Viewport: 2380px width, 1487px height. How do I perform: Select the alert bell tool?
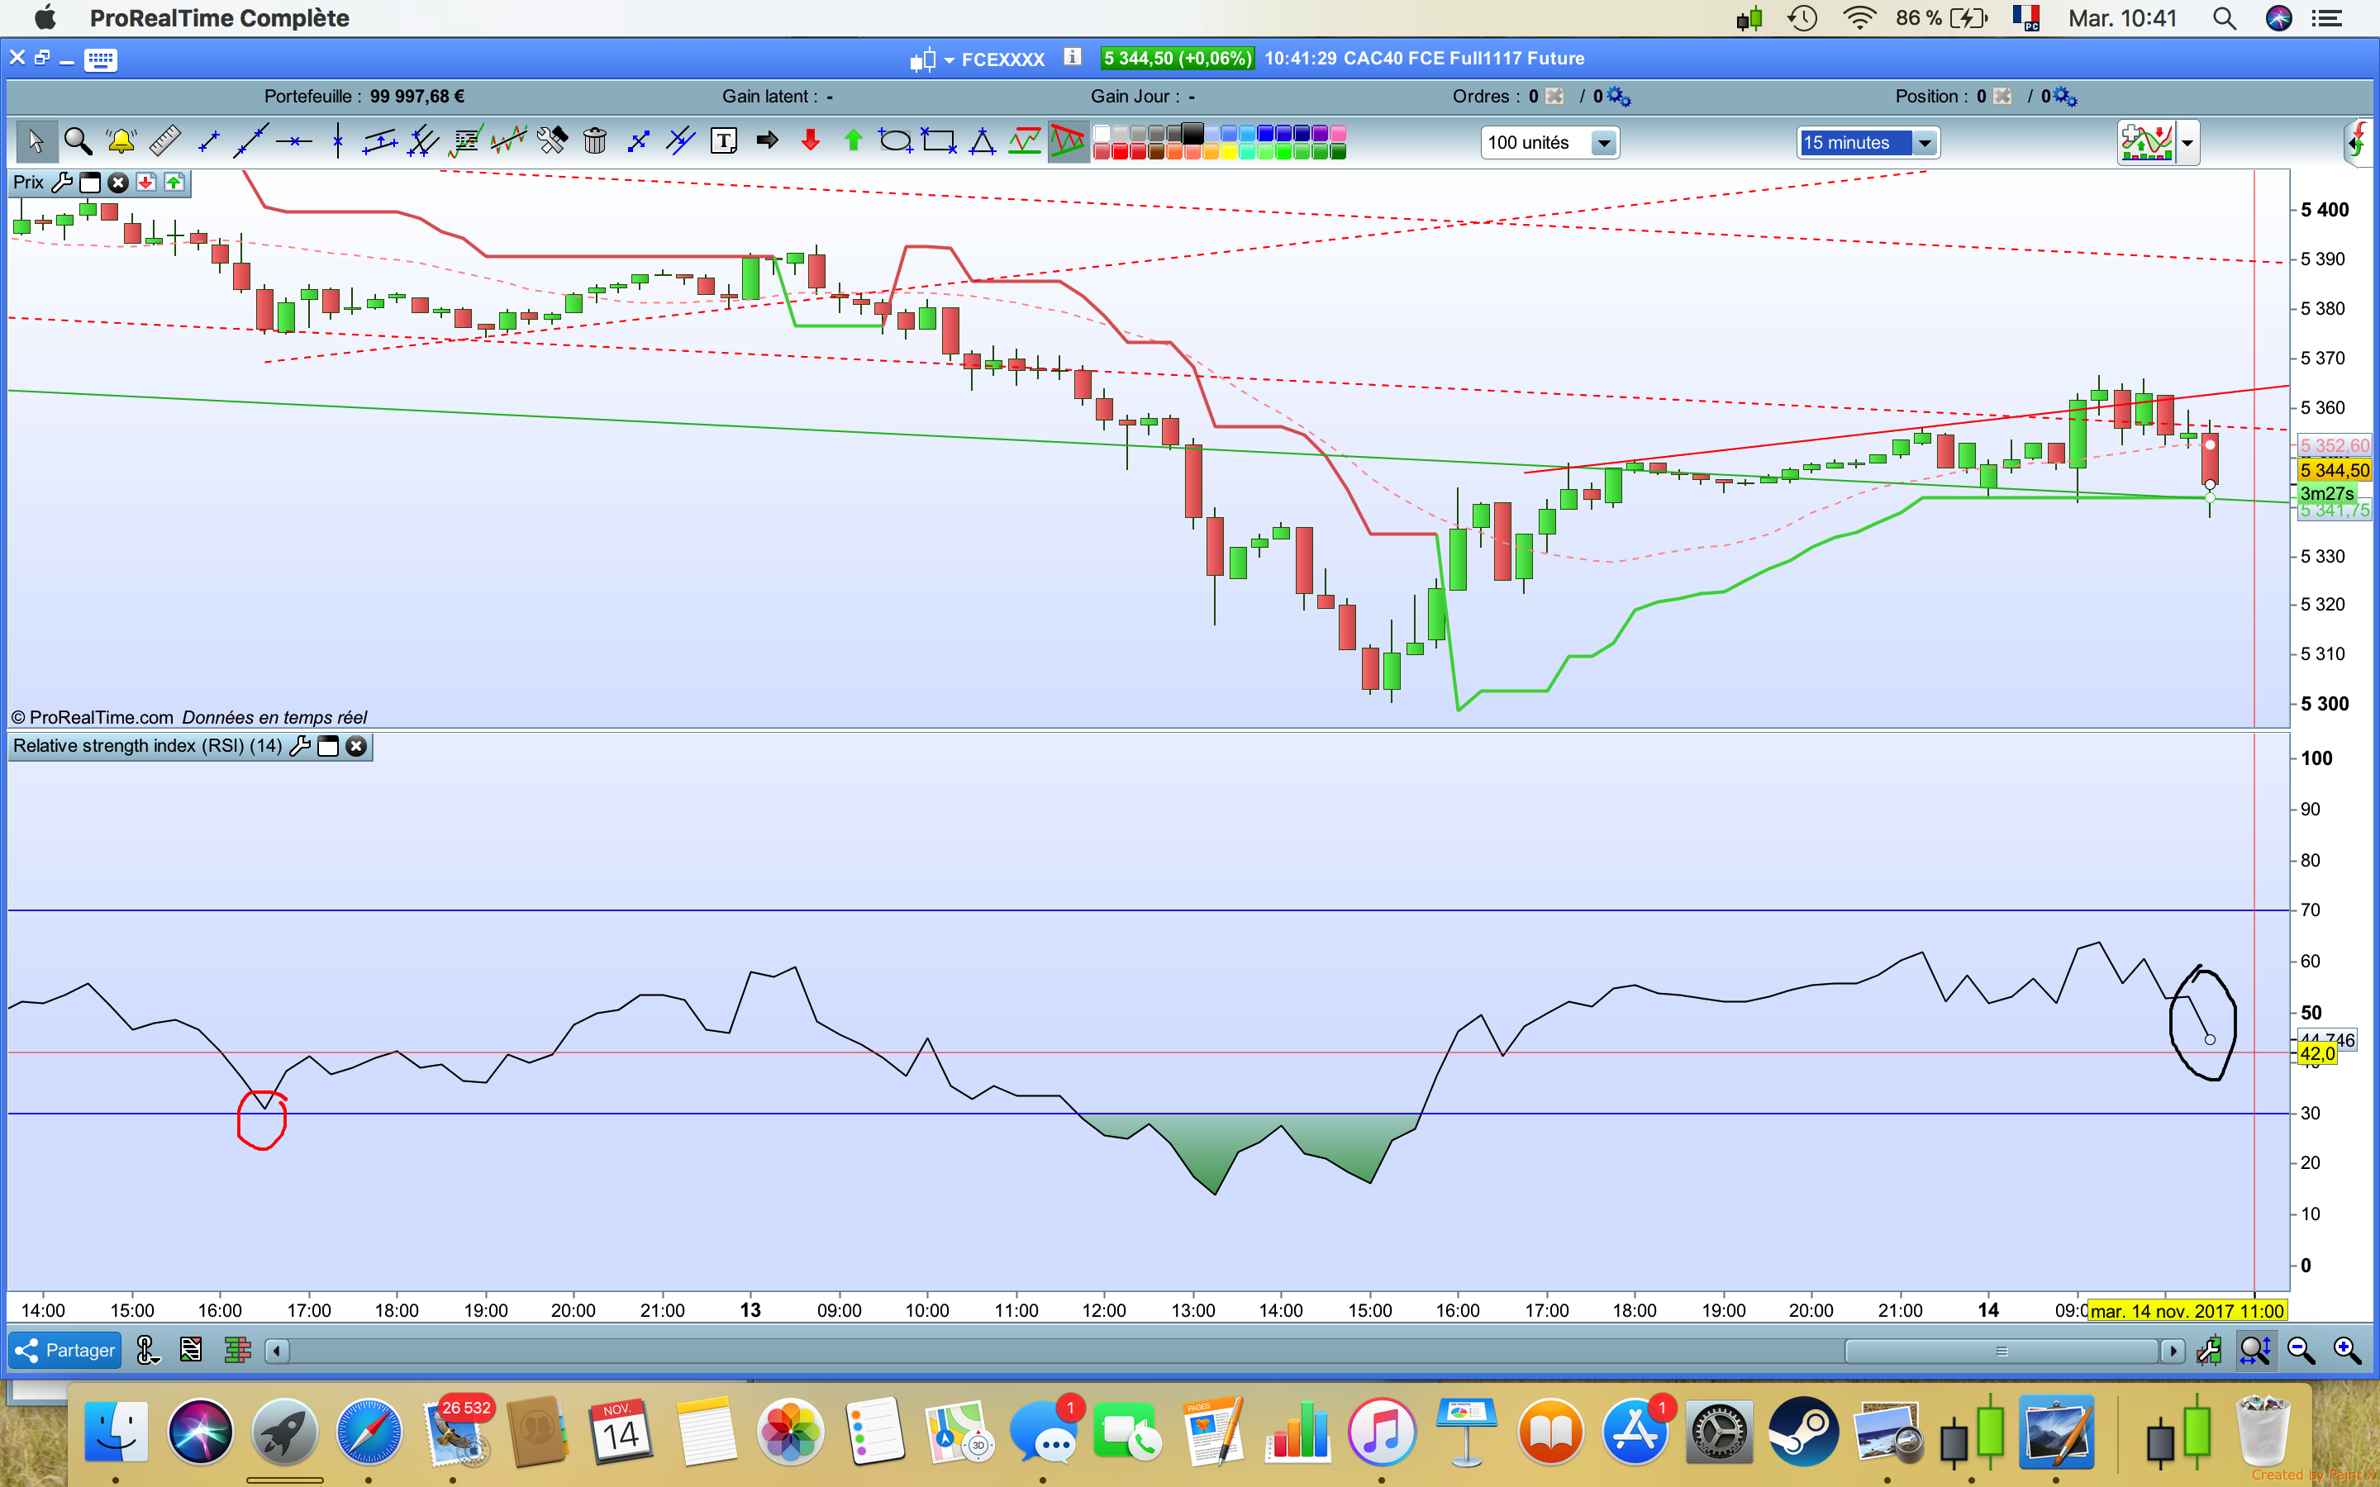pyautogui.click(x=121, y=141)
